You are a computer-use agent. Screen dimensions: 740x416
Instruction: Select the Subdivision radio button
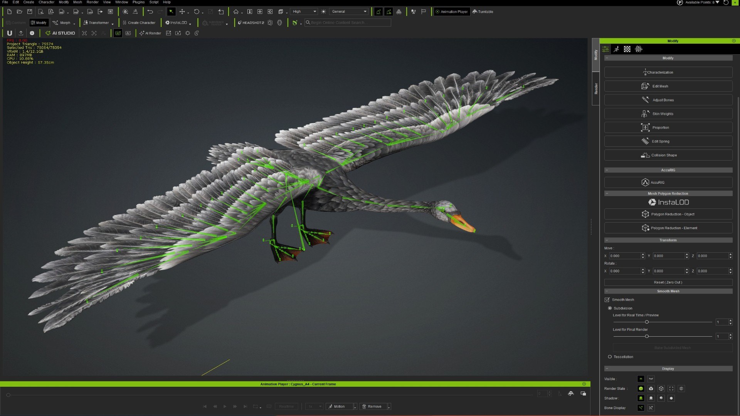[610, 308]
